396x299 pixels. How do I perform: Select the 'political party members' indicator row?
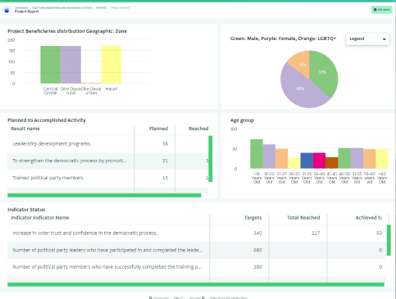click(x=197, y=267)
